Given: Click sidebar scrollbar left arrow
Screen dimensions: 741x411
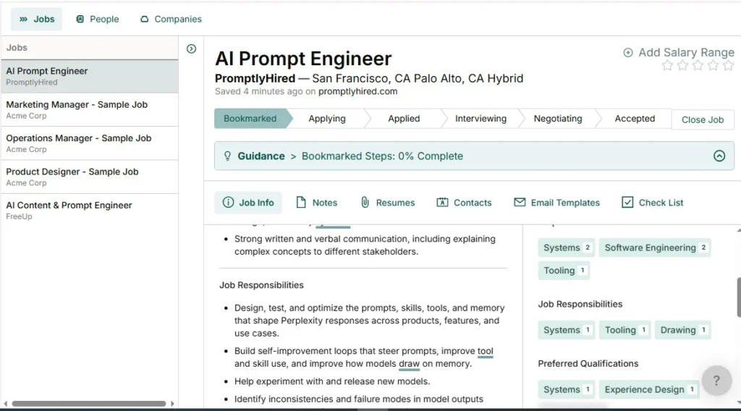Looking at the screenshot, I should 5,404.
